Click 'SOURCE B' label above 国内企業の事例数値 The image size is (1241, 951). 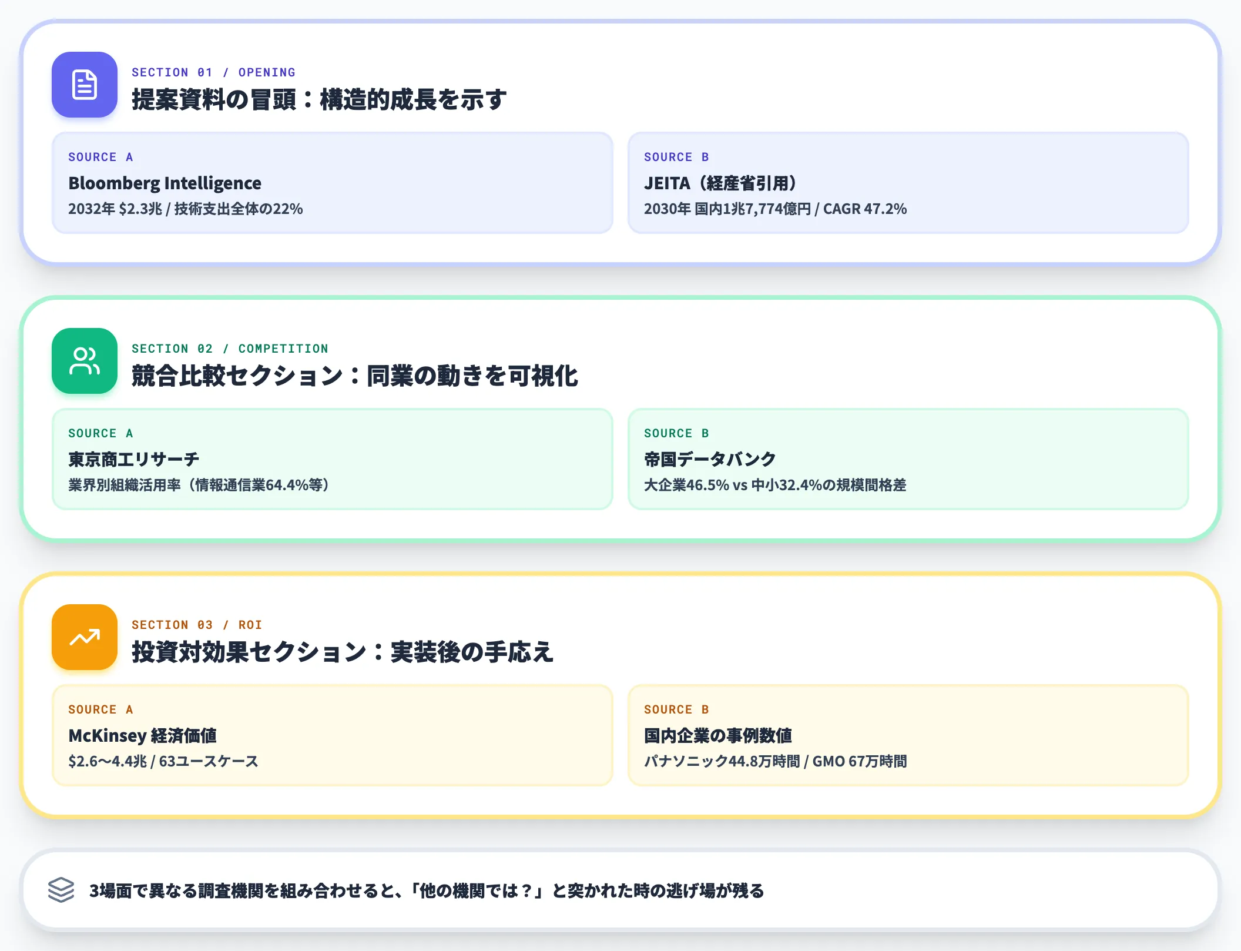click(676, 709)
